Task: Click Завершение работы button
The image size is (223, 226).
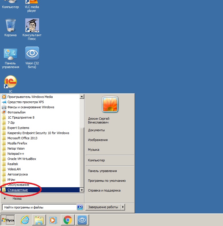Action: click(103, 207)
